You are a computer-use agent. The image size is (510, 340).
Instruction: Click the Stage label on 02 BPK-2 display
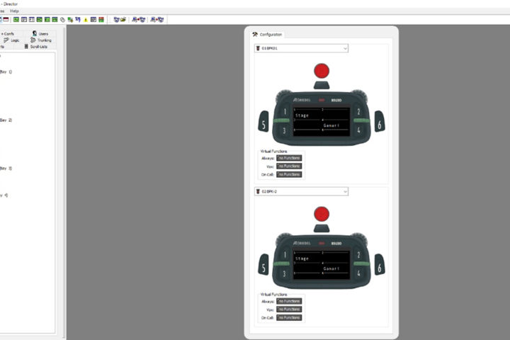302,259
